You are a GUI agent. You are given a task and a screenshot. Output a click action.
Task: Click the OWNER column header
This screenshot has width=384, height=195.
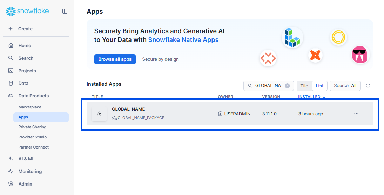click(x=225, y=97)
